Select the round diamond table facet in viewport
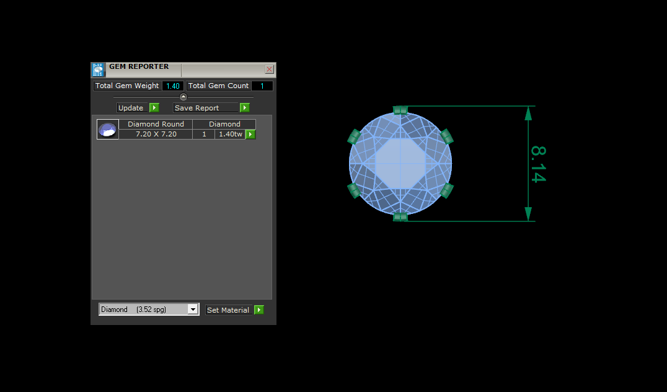 click(400, 164)
